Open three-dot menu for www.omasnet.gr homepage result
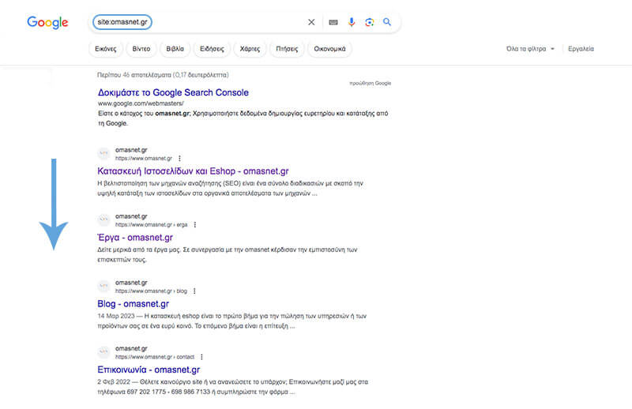The height and width of the screenshot is (409, 632). 179,159
